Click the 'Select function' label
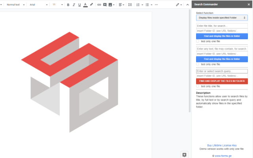The height and width of the screenshot is (158, 253). point(205,13)
